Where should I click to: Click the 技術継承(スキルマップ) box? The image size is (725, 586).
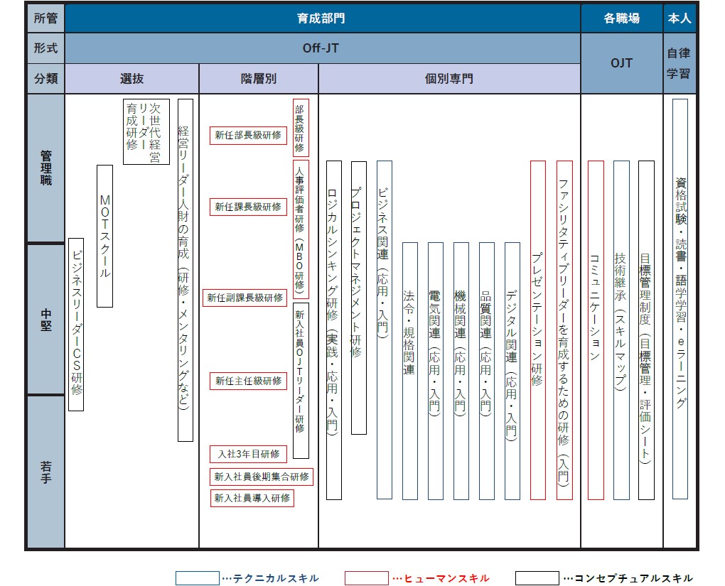pyautogui.click(x=621, y=330)
